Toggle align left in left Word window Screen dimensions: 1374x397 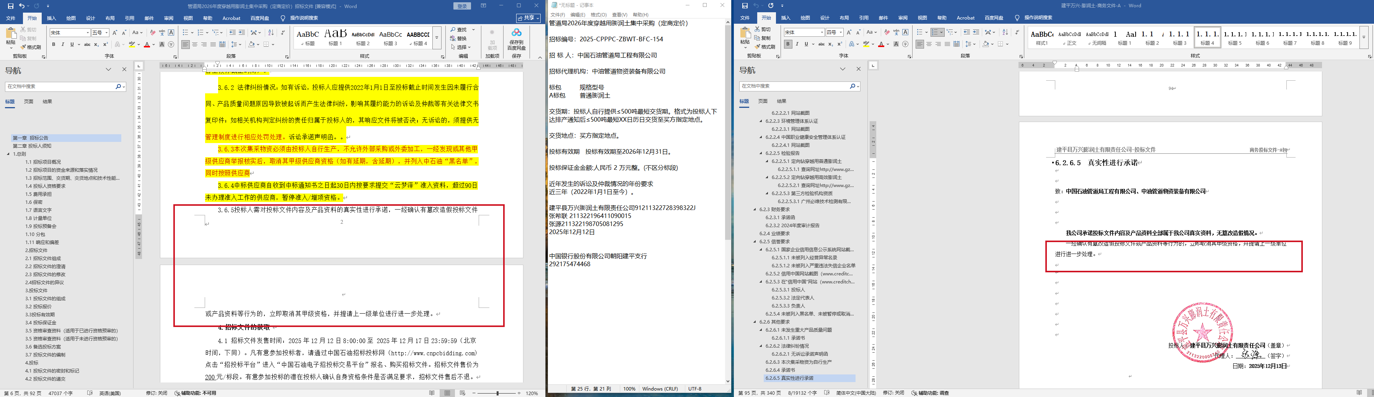click(185, 44)
